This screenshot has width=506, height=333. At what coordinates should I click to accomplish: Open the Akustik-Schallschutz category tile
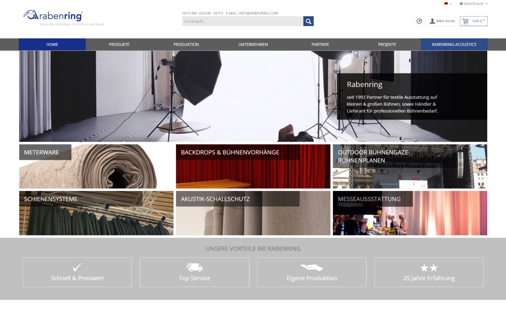pyautogui.click(x=253, y=213)
